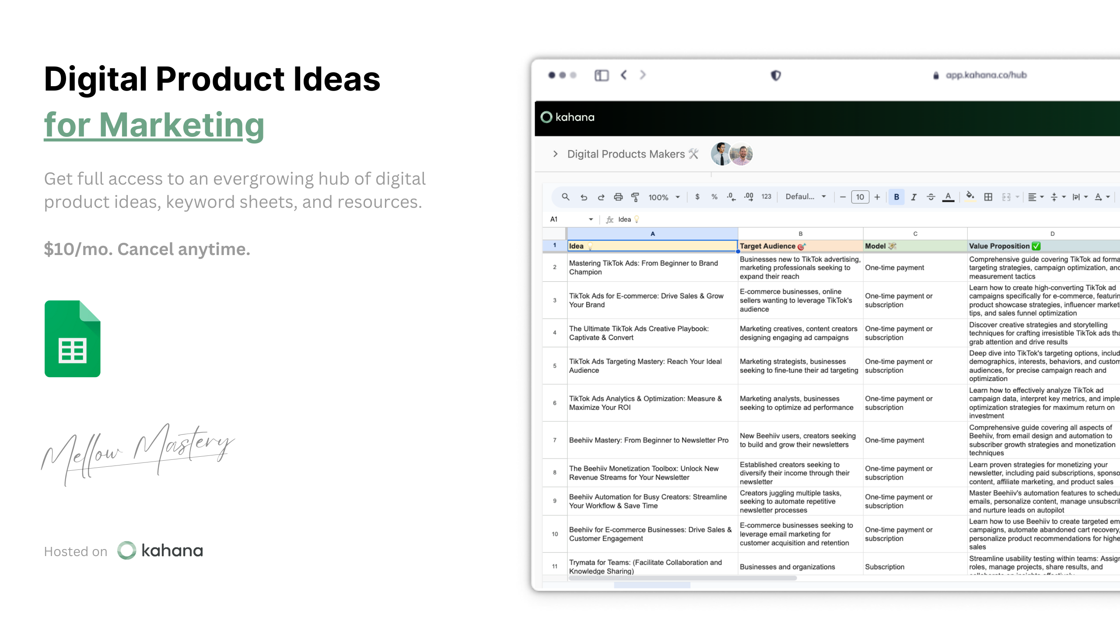This screenshot has height=630, width=1120.
Task: Select row 7 header
Action: point(555,440)
